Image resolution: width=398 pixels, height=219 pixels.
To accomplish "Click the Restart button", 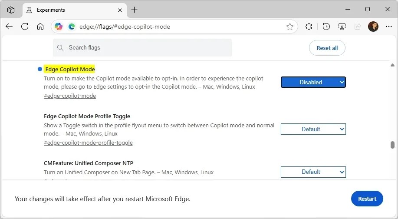I will (367, 199).
